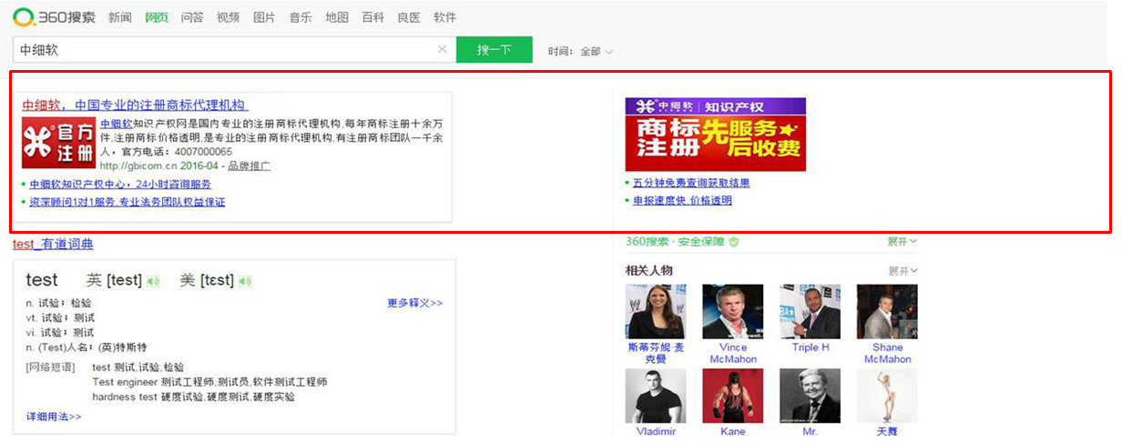Open the 视频 tab
This screenshot has height=442, width=1122.
(229, 18)
